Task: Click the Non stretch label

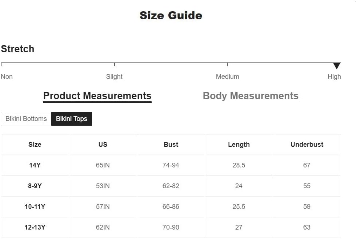Action: 7,77
